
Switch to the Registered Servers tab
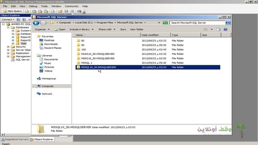(x=15, y=139)
